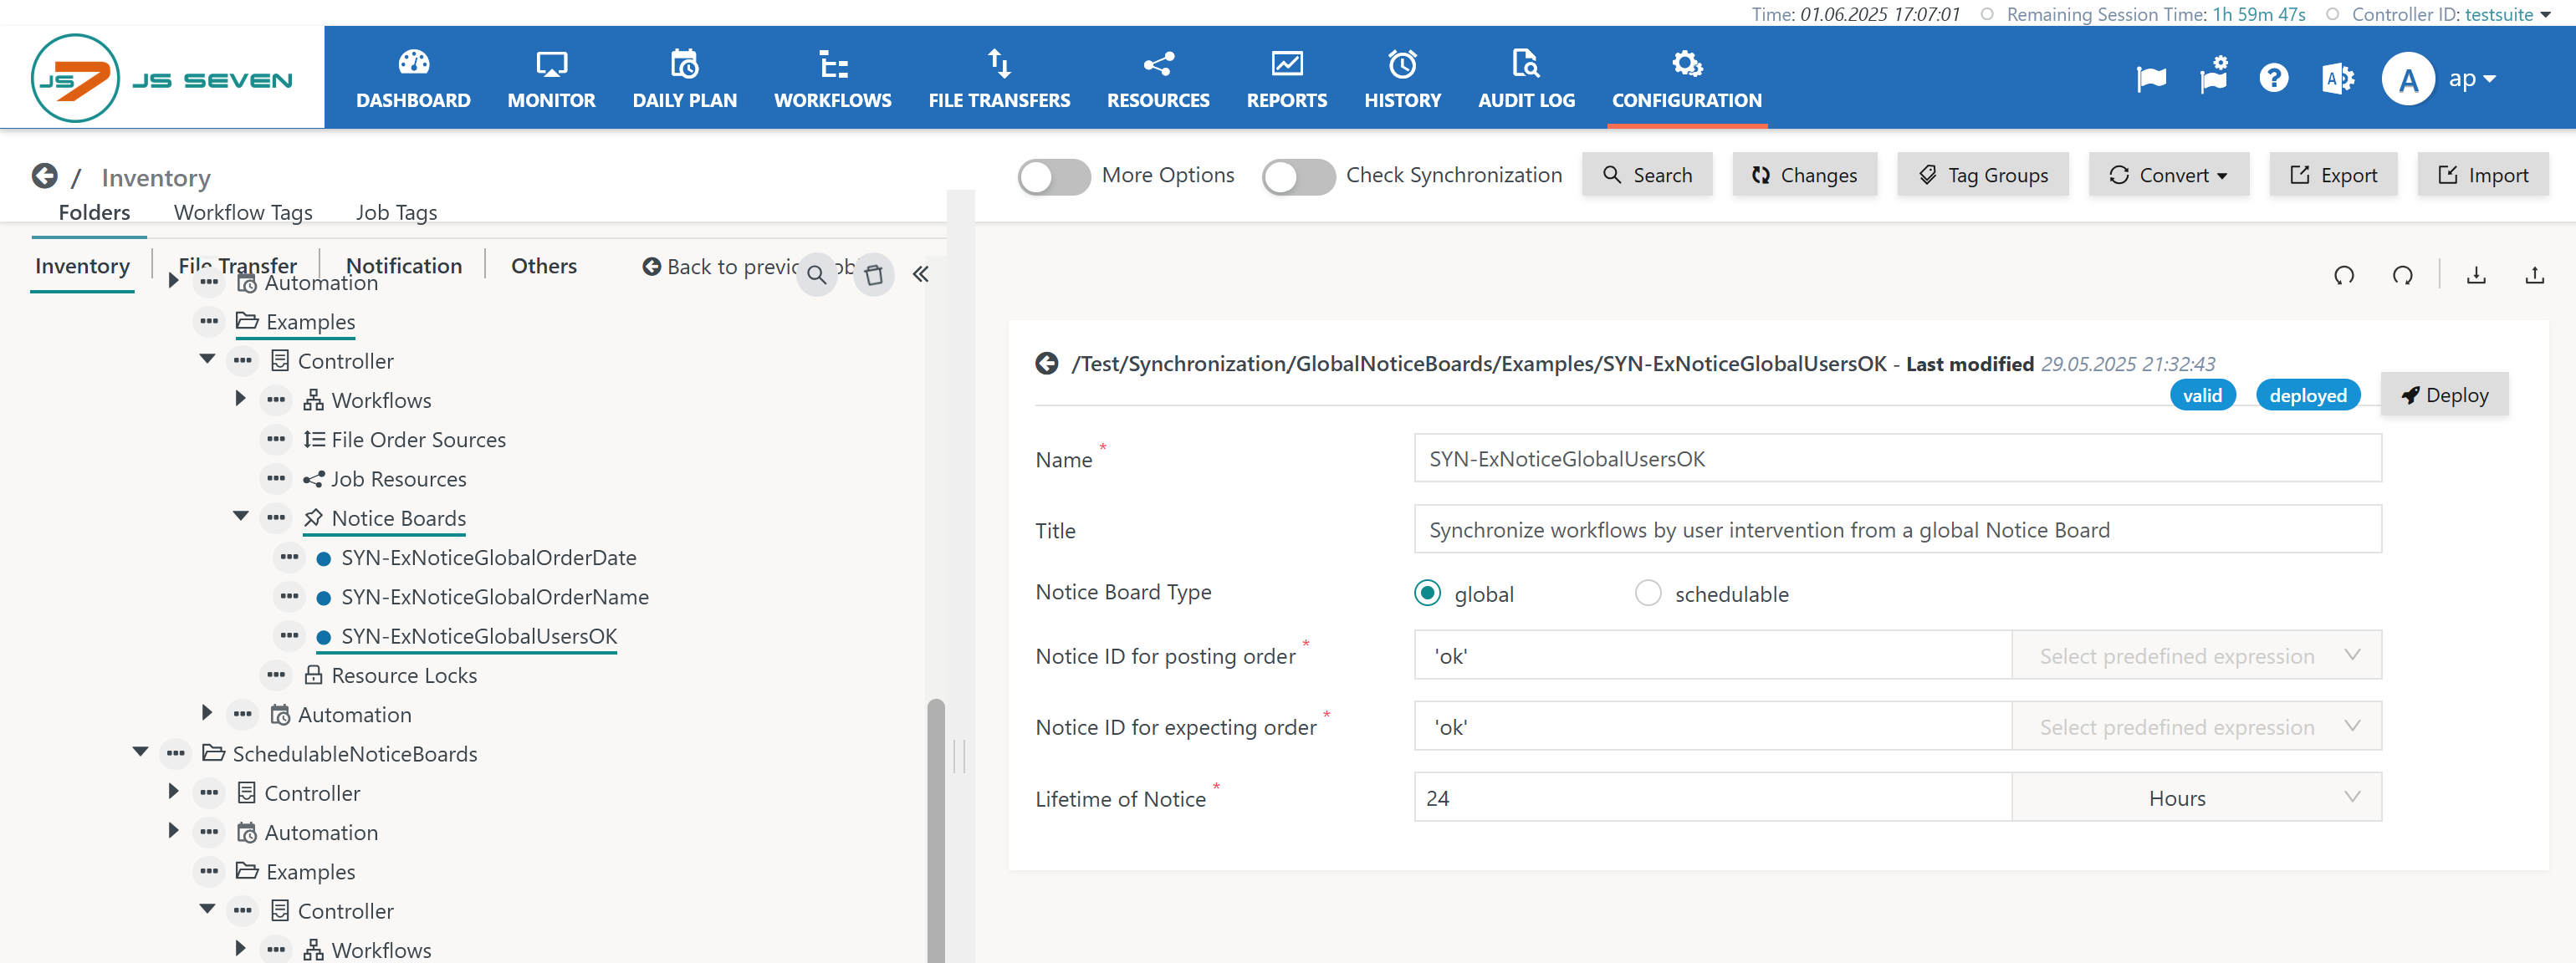The image size is (2576, 963).
Task: Go to Daily Plan
Action: click(x=685, y=79)
